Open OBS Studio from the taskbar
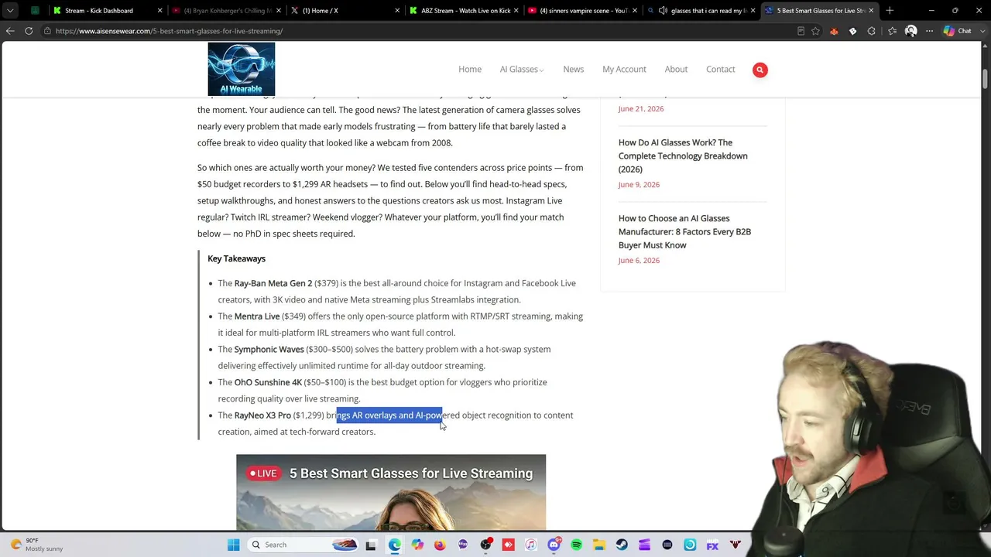Screen dimensions: 991x557 click(x=485, y=545)
